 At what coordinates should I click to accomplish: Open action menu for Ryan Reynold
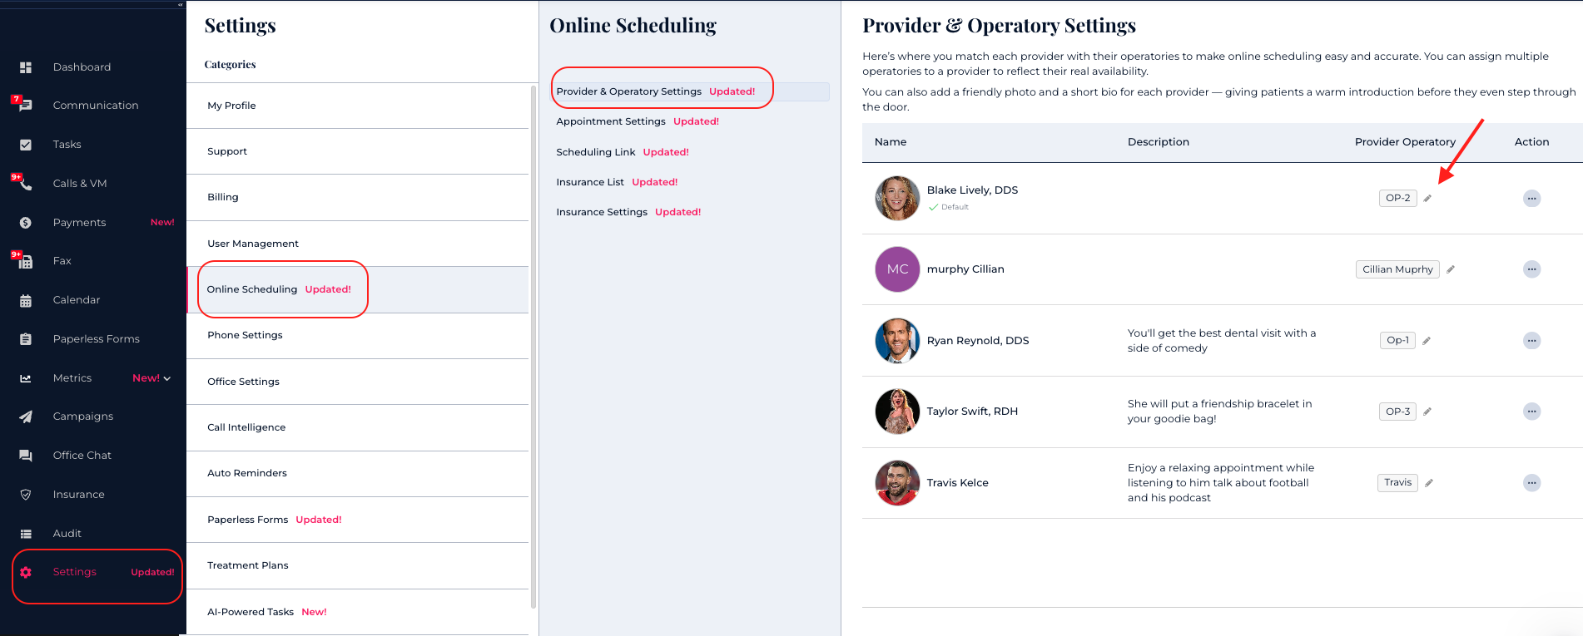coord(1531,341)
